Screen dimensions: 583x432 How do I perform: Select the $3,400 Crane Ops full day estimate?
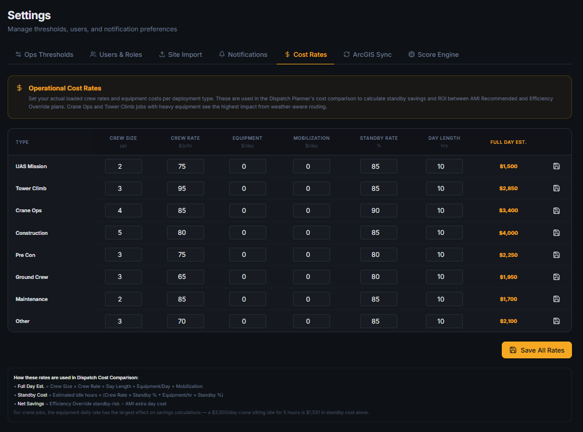coord(508,210)
